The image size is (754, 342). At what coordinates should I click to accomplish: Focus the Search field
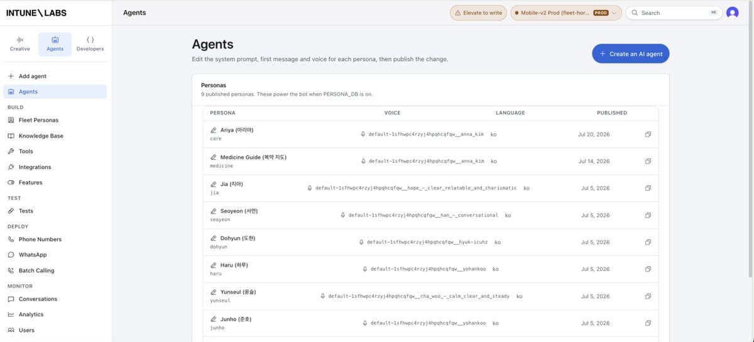(x=674, y=13)
